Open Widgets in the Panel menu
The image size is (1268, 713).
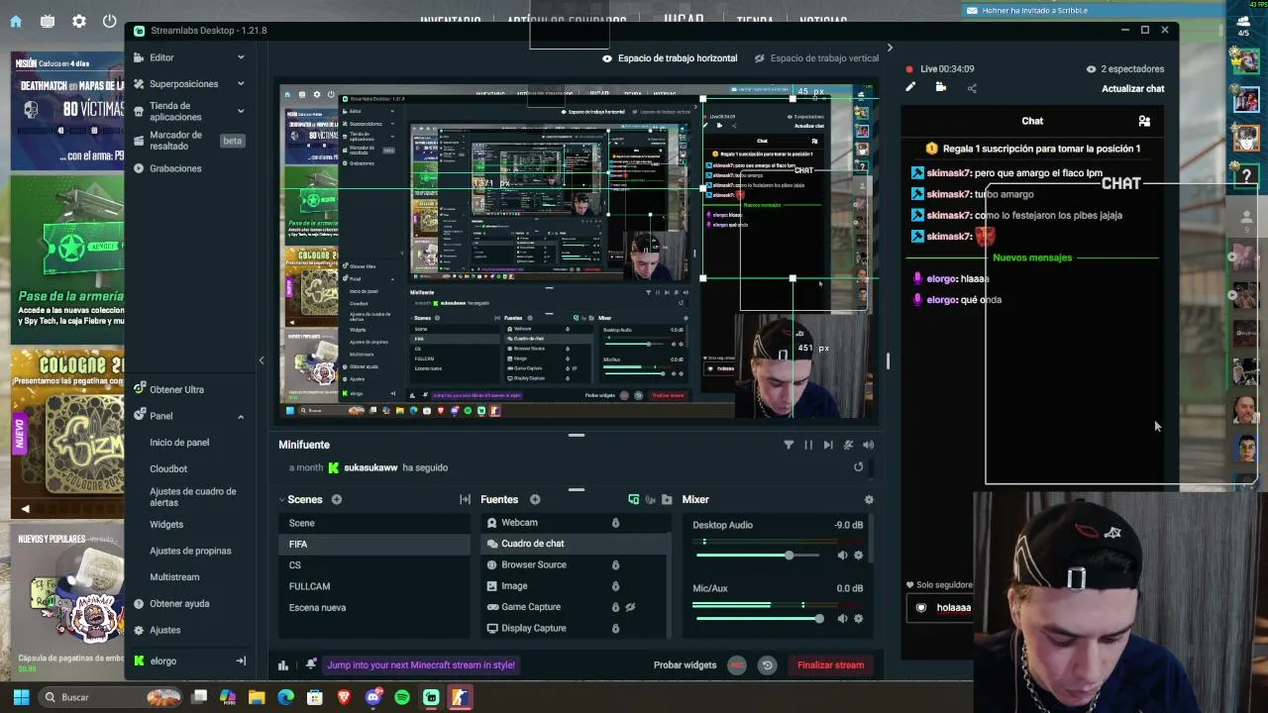(x=166, y=524)
